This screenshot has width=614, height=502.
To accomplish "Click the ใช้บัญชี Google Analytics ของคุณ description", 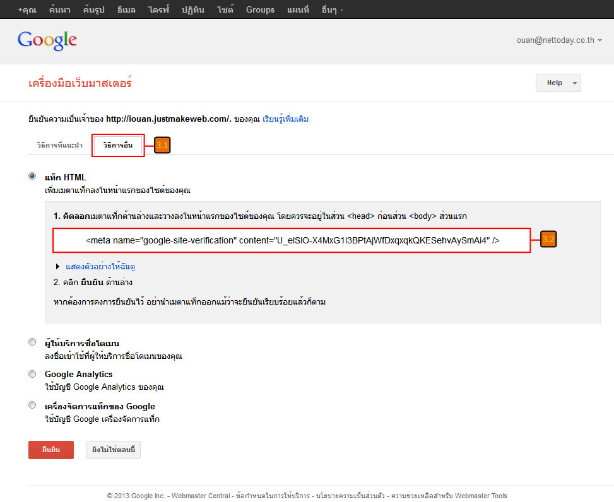I will tap(104, 387).
